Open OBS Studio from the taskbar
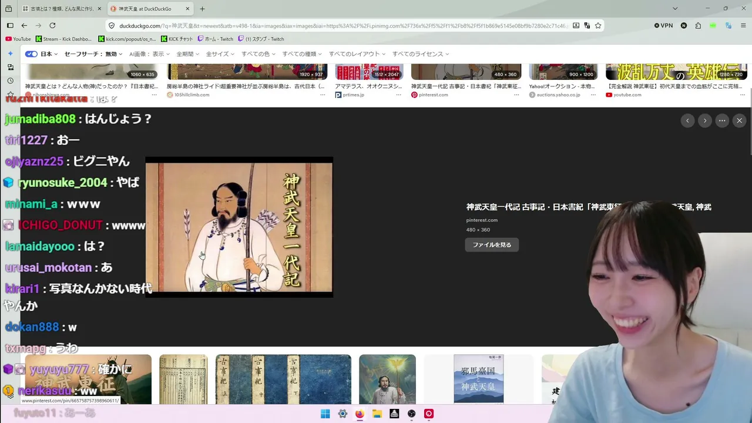The height and width of the screenshot is (423, 752). (411, 414)
